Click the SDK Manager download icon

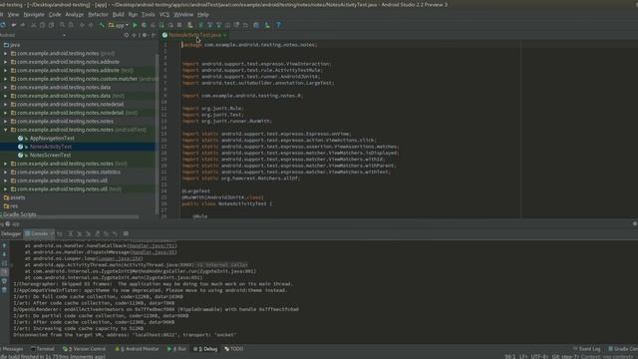point(267,25)
